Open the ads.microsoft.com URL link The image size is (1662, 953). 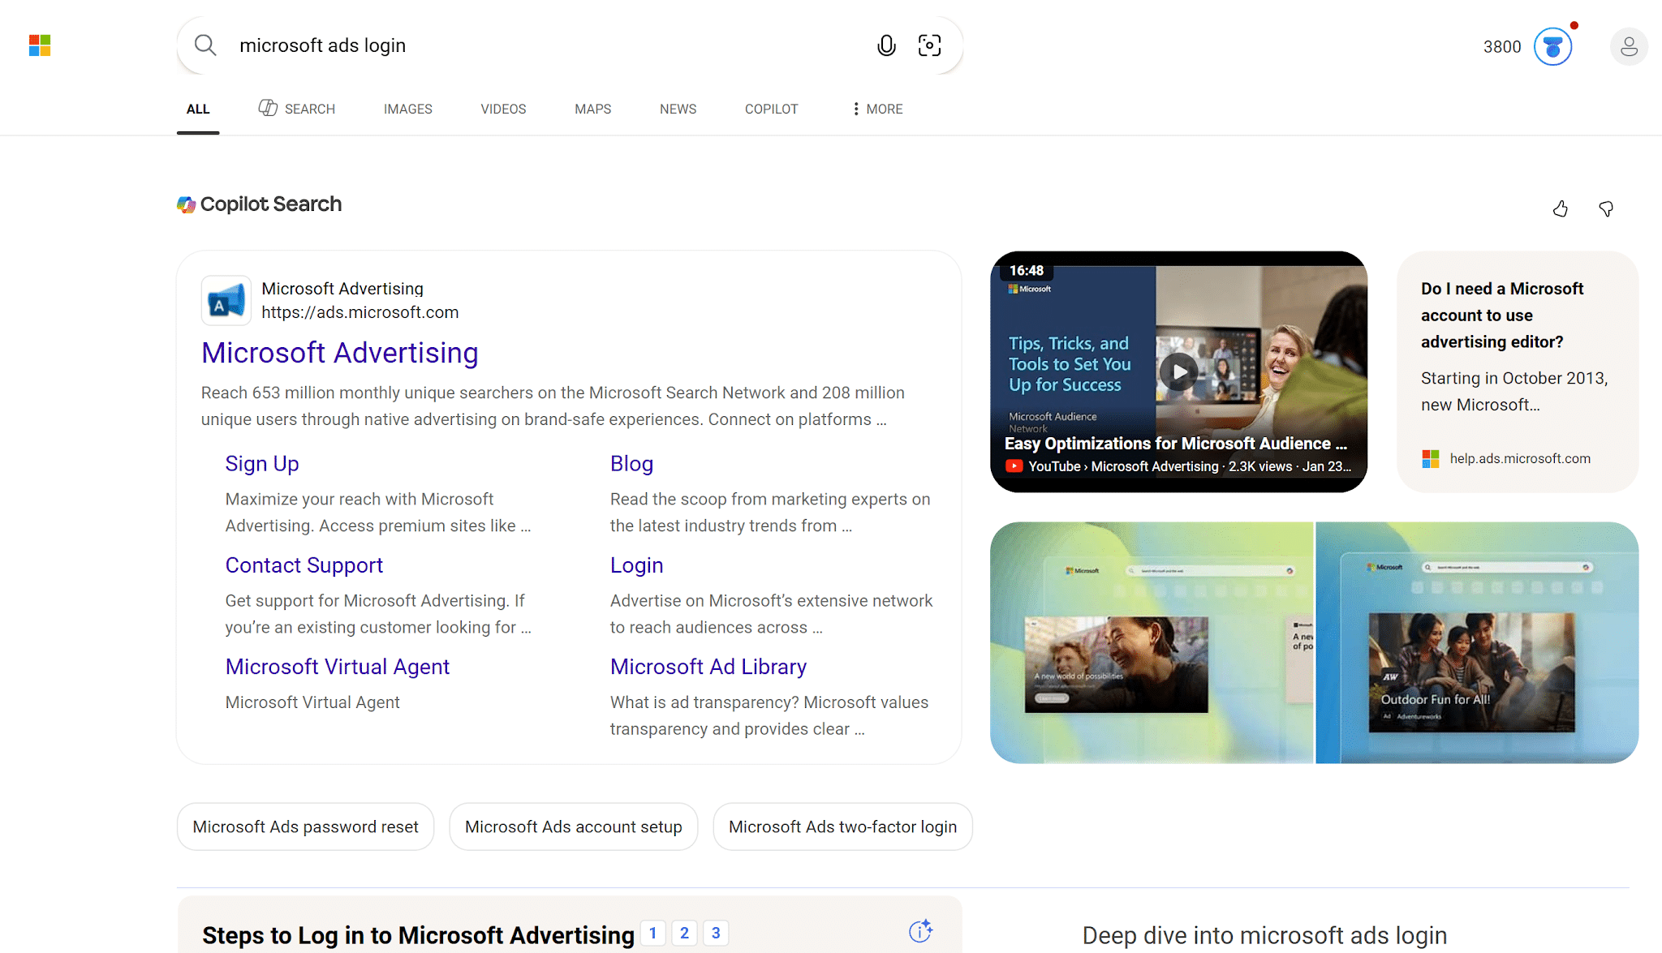coord(360,312)
